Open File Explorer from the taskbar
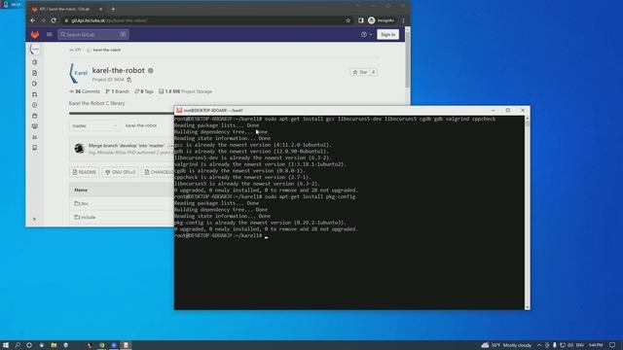 click(54, 345)
